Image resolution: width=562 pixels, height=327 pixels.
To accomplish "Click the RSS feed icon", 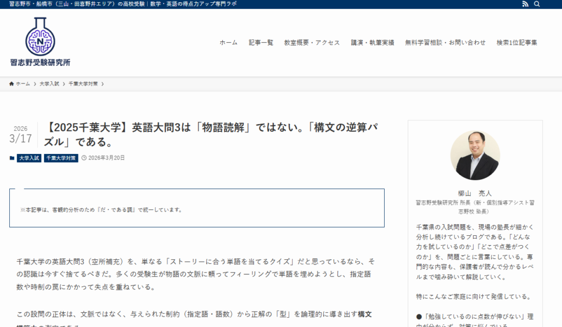I will [525, 4].
